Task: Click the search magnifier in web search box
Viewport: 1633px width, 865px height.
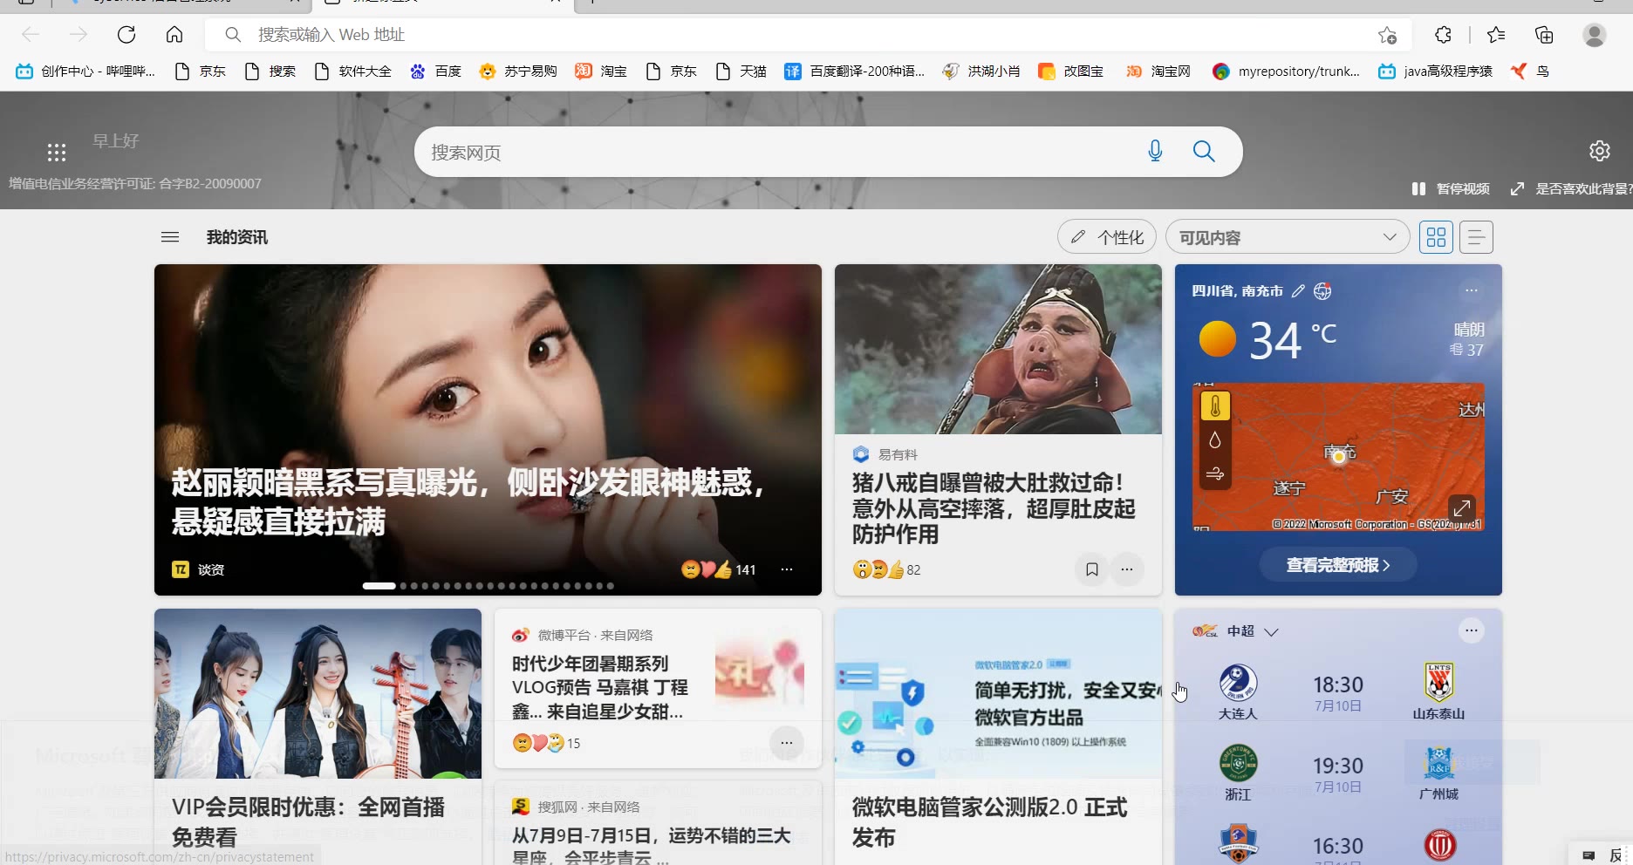Action: point(1204,151)
